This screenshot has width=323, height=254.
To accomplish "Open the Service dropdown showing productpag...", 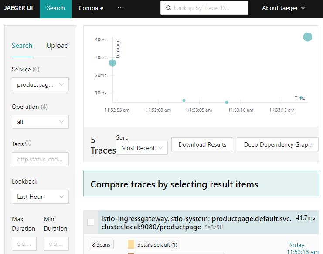I will (x=40, y=84).
